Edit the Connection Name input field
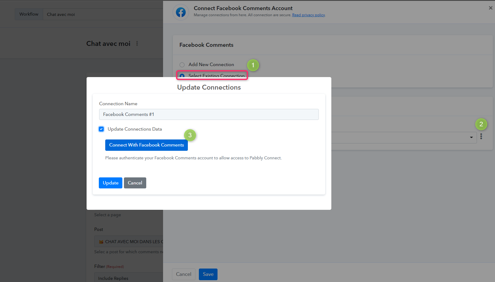The image size is (495, 282). point(209,114)
